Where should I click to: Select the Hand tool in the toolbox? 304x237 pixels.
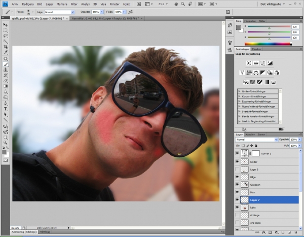point(6,137)
